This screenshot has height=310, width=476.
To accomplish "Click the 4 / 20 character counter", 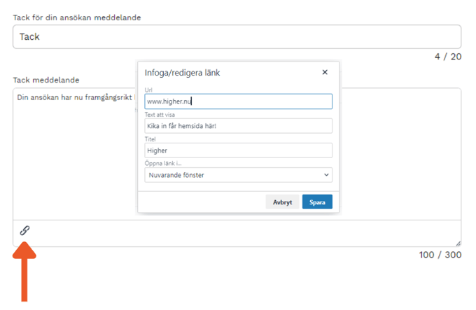I will click(447, 57).
